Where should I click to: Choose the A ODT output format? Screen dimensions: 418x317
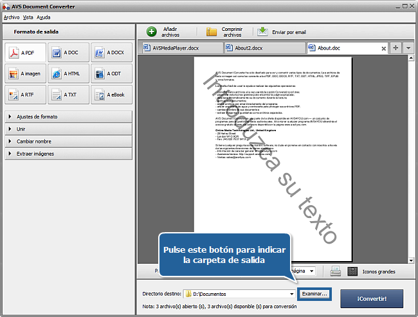pyautogui.click(x=111, y=73)
